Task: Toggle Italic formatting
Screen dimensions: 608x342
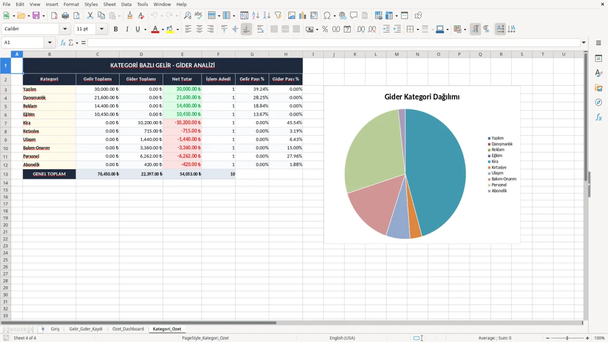Action: [127, 29]
